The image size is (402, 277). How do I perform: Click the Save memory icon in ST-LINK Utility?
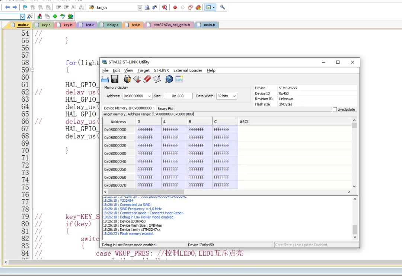click(x=114, y=79)
